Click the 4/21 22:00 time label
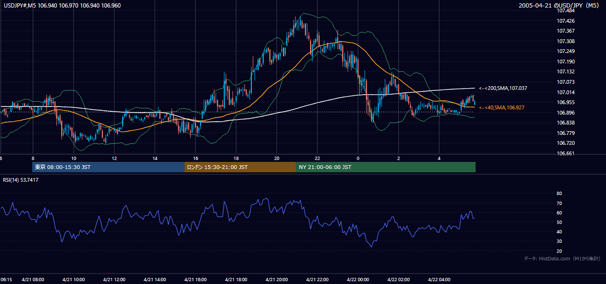606x284 pixels. (x=317, y=280)
